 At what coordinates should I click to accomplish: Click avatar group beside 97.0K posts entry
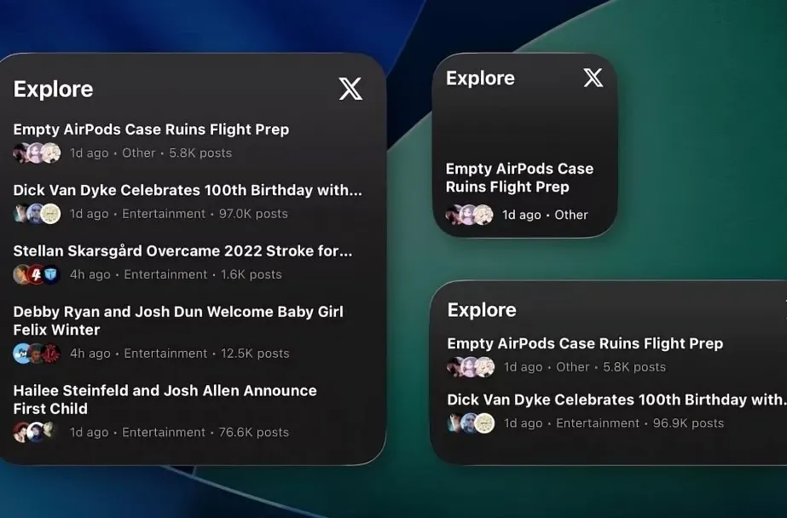(38, 214)
